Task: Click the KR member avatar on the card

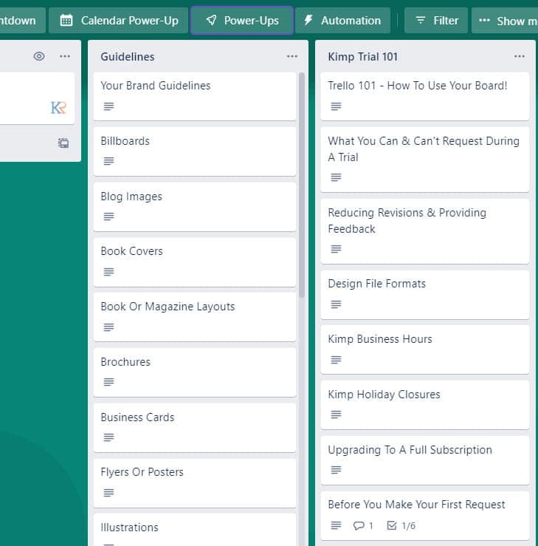Action: pos(58,108)
